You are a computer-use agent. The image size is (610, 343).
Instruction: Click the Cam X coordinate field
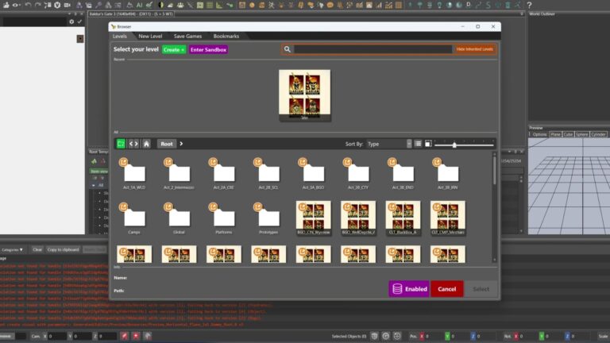[57, 336]
